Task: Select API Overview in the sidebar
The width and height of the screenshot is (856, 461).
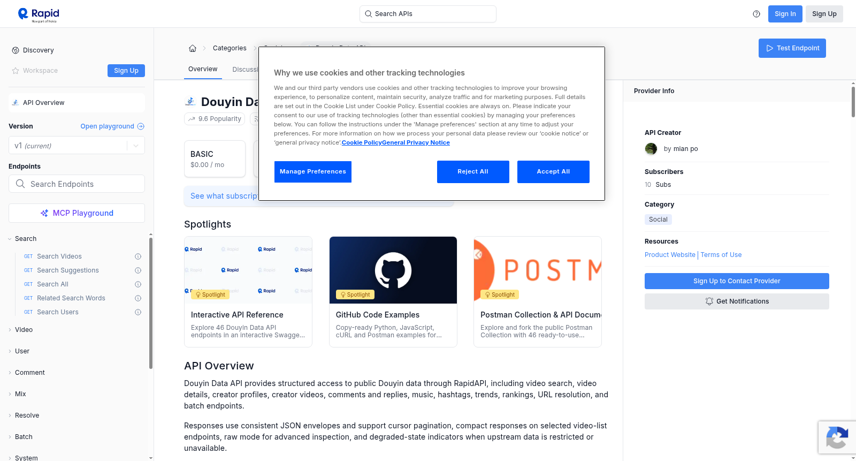Action: click(x=77, y=103)
